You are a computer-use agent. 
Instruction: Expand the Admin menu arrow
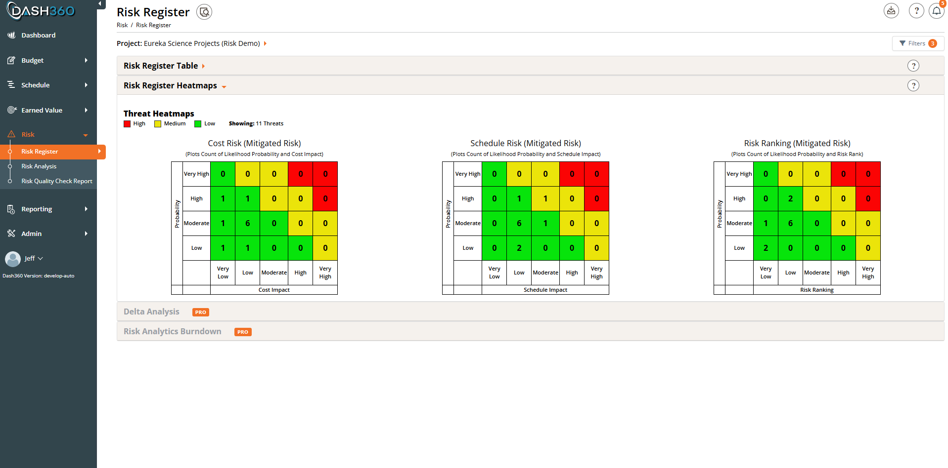tap(86, 234)
